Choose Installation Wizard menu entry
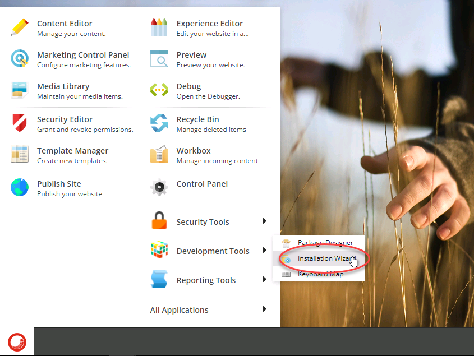 319,258
